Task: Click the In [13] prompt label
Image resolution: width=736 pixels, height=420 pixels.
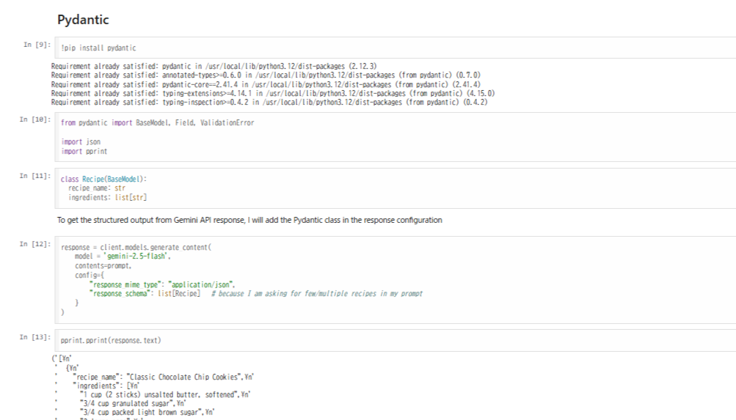Action: point(35,337)
